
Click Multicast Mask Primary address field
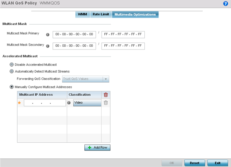pyautogui.click(x=74, y=34)
